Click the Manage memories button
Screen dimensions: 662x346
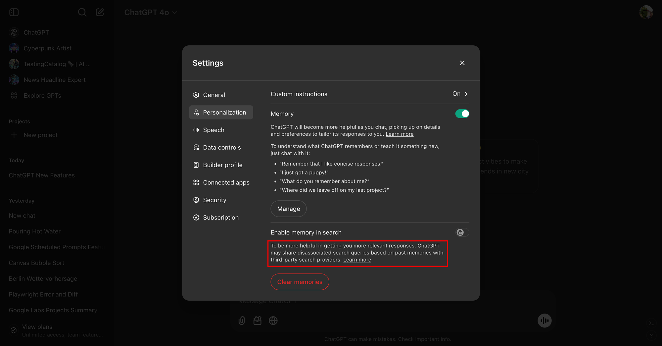[288, 209]
